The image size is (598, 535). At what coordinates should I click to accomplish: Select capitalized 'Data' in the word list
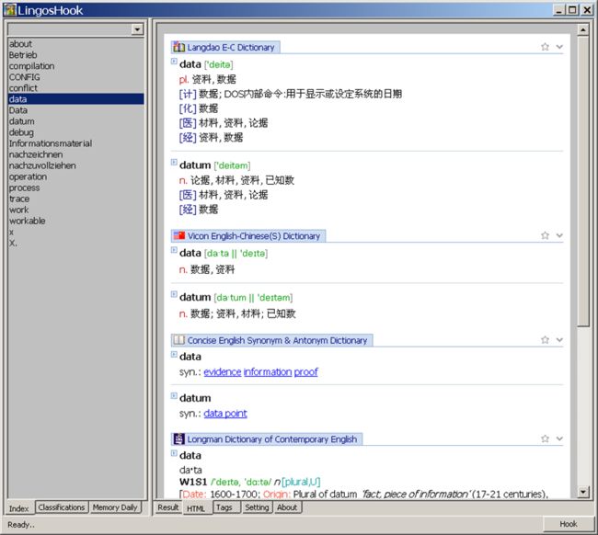pyautogui.click(x=75, y=110)
